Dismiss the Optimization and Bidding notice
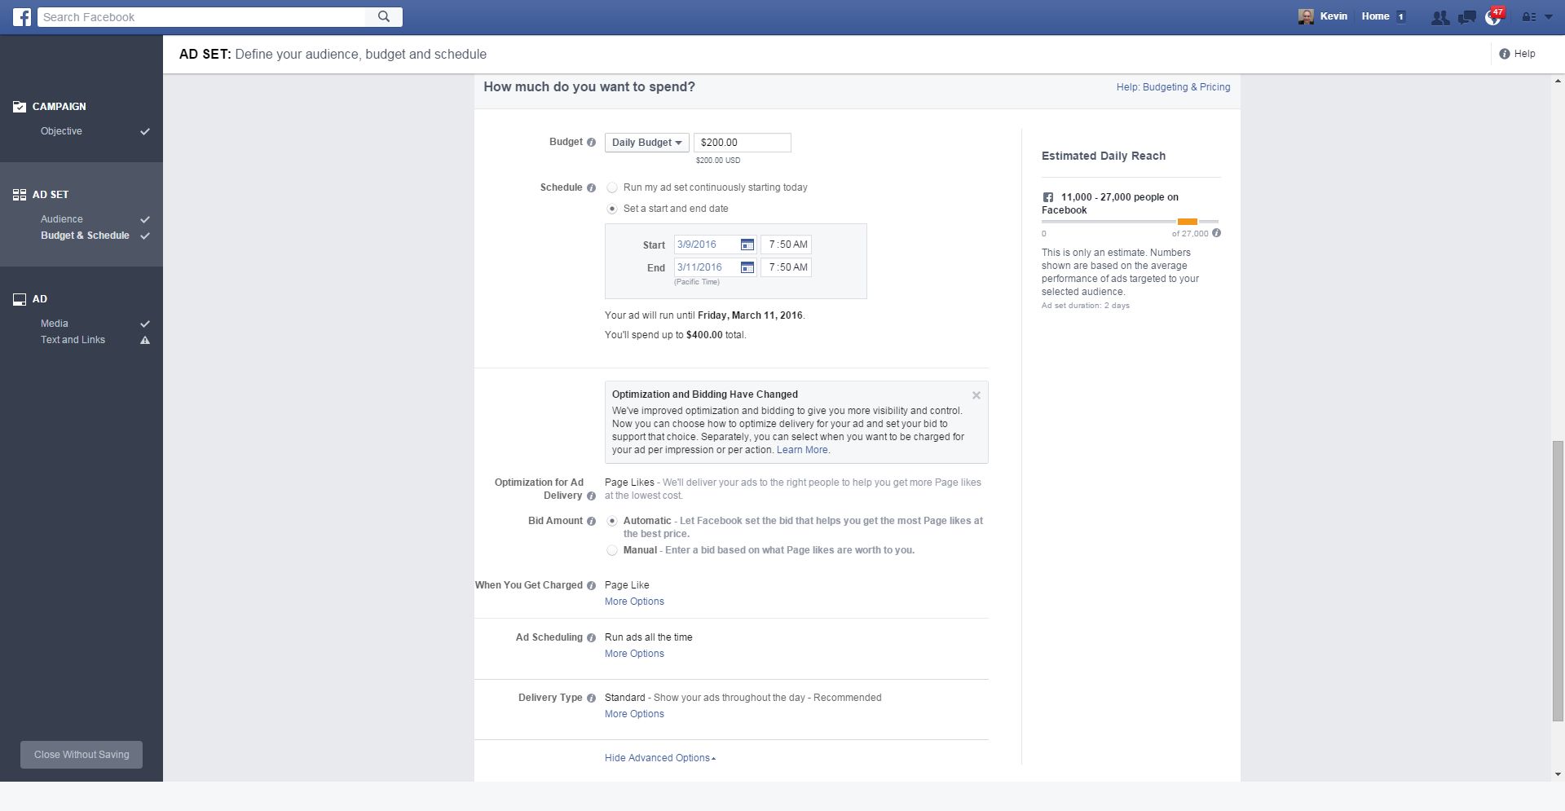The image size is (1565, 811). click(x=976, y=395)
